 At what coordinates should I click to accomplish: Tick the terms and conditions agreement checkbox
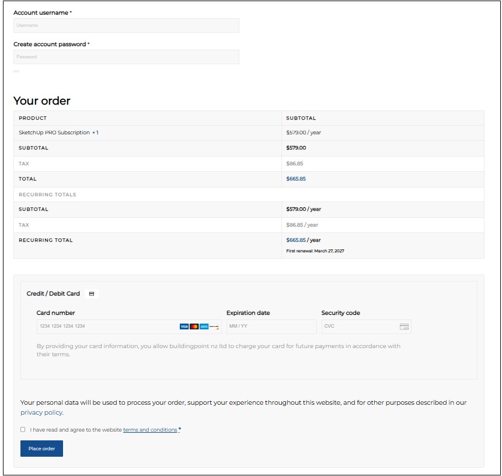23,429
